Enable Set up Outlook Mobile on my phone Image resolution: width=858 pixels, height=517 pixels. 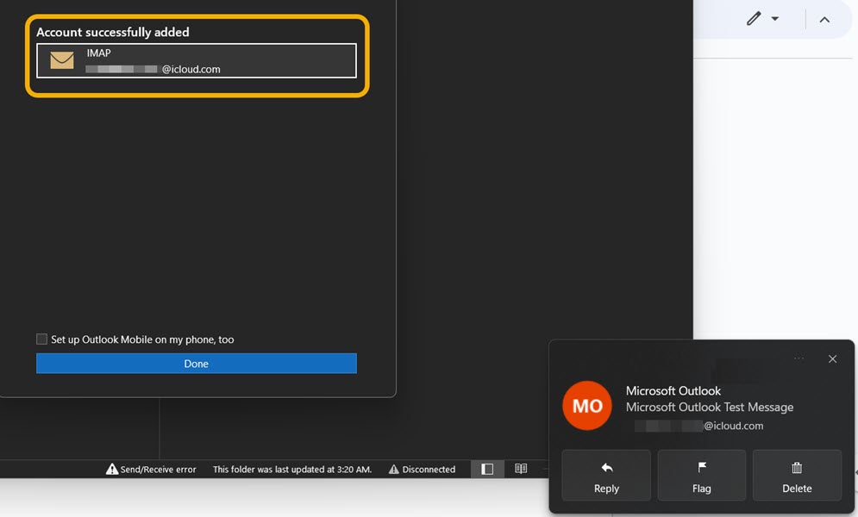tap(41, 339)
